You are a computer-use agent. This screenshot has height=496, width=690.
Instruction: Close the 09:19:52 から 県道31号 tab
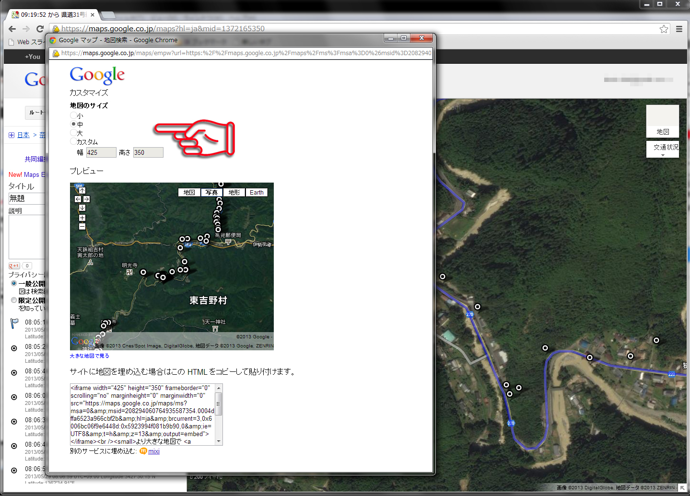[93, 15]
